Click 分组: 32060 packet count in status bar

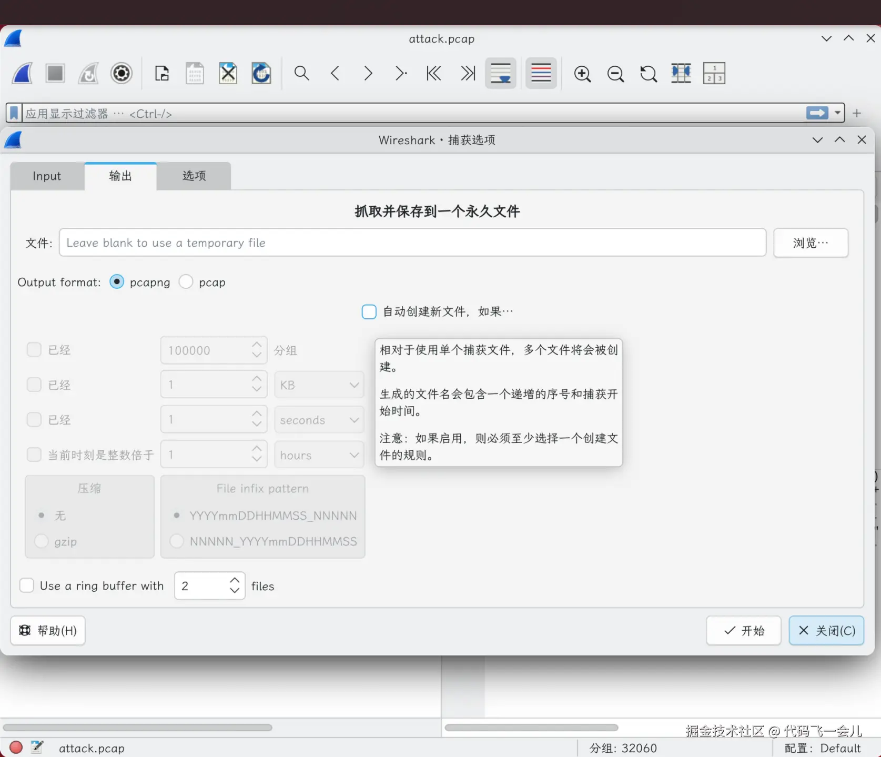623,748
